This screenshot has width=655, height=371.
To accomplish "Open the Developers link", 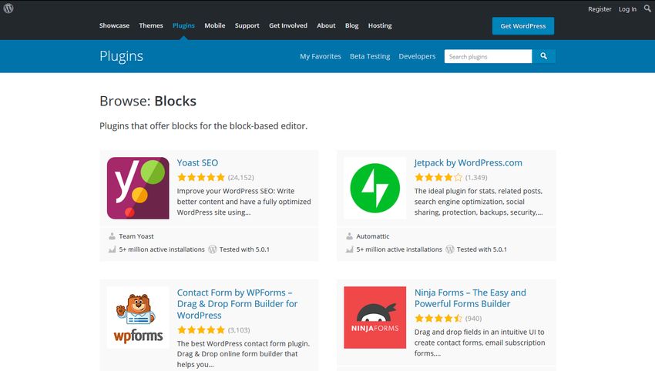I will click(417, 56).
